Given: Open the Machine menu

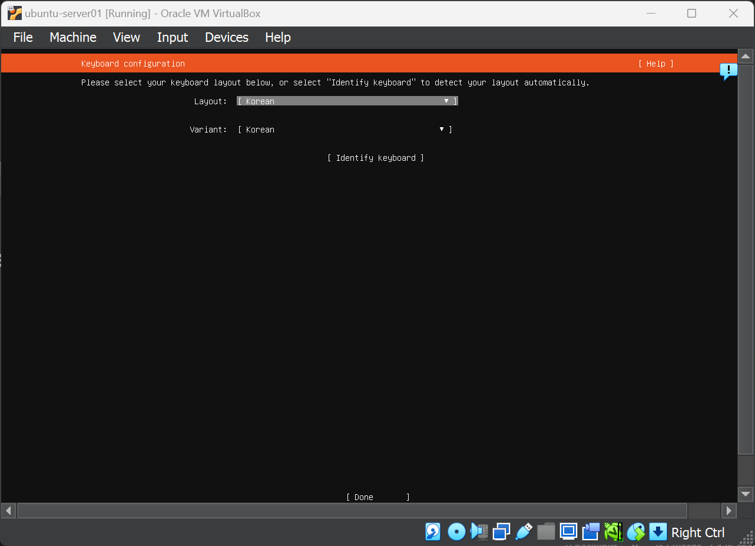Looking at the screenshot, I should 73,37.
